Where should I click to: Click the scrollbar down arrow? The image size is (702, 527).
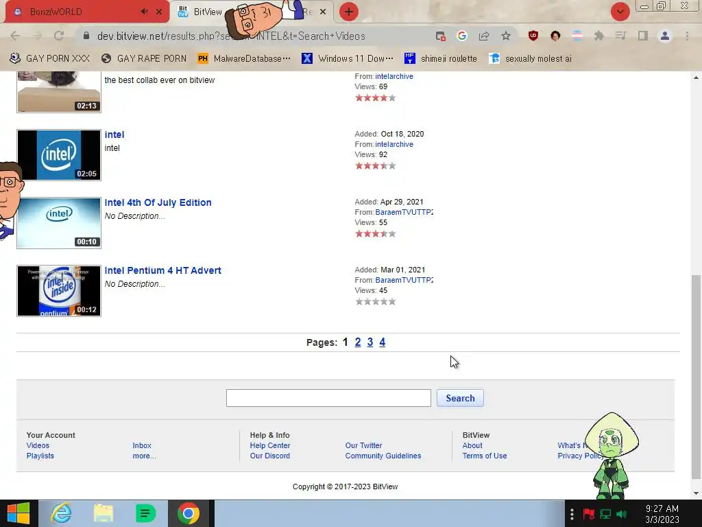[x=696, y=493]
